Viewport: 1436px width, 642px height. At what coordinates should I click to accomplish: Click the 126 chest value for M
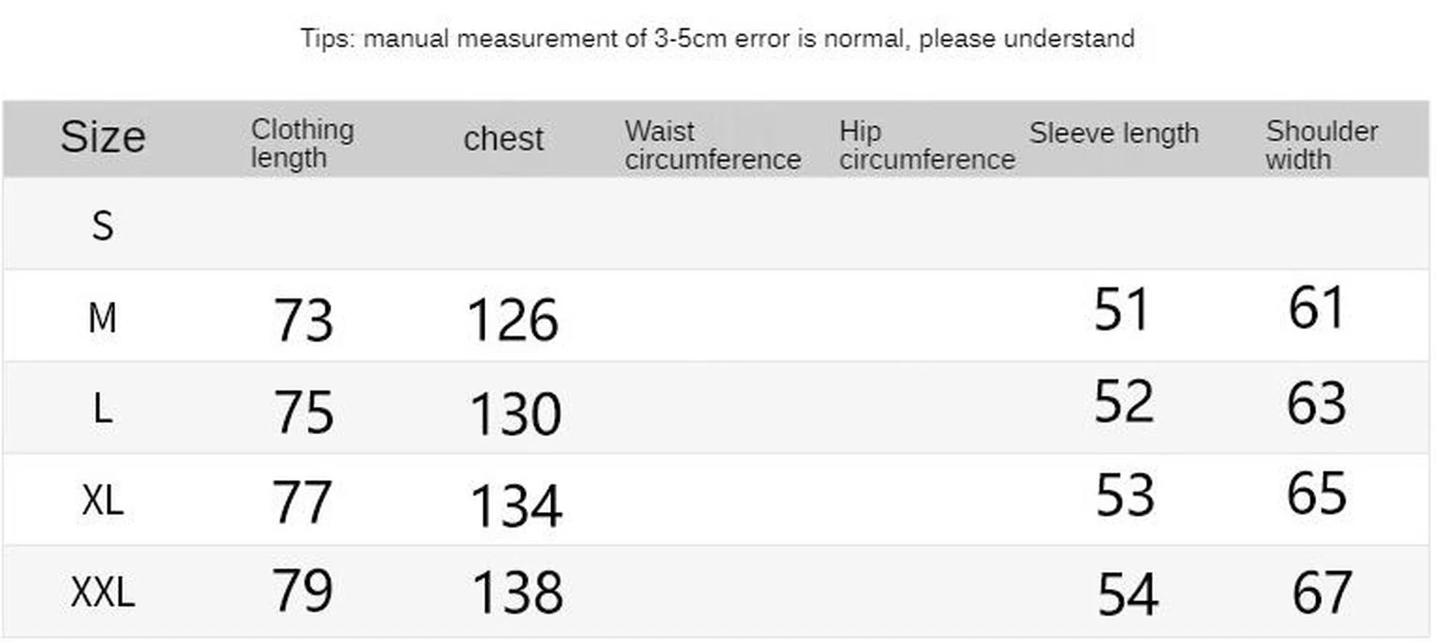pos(513,319)
